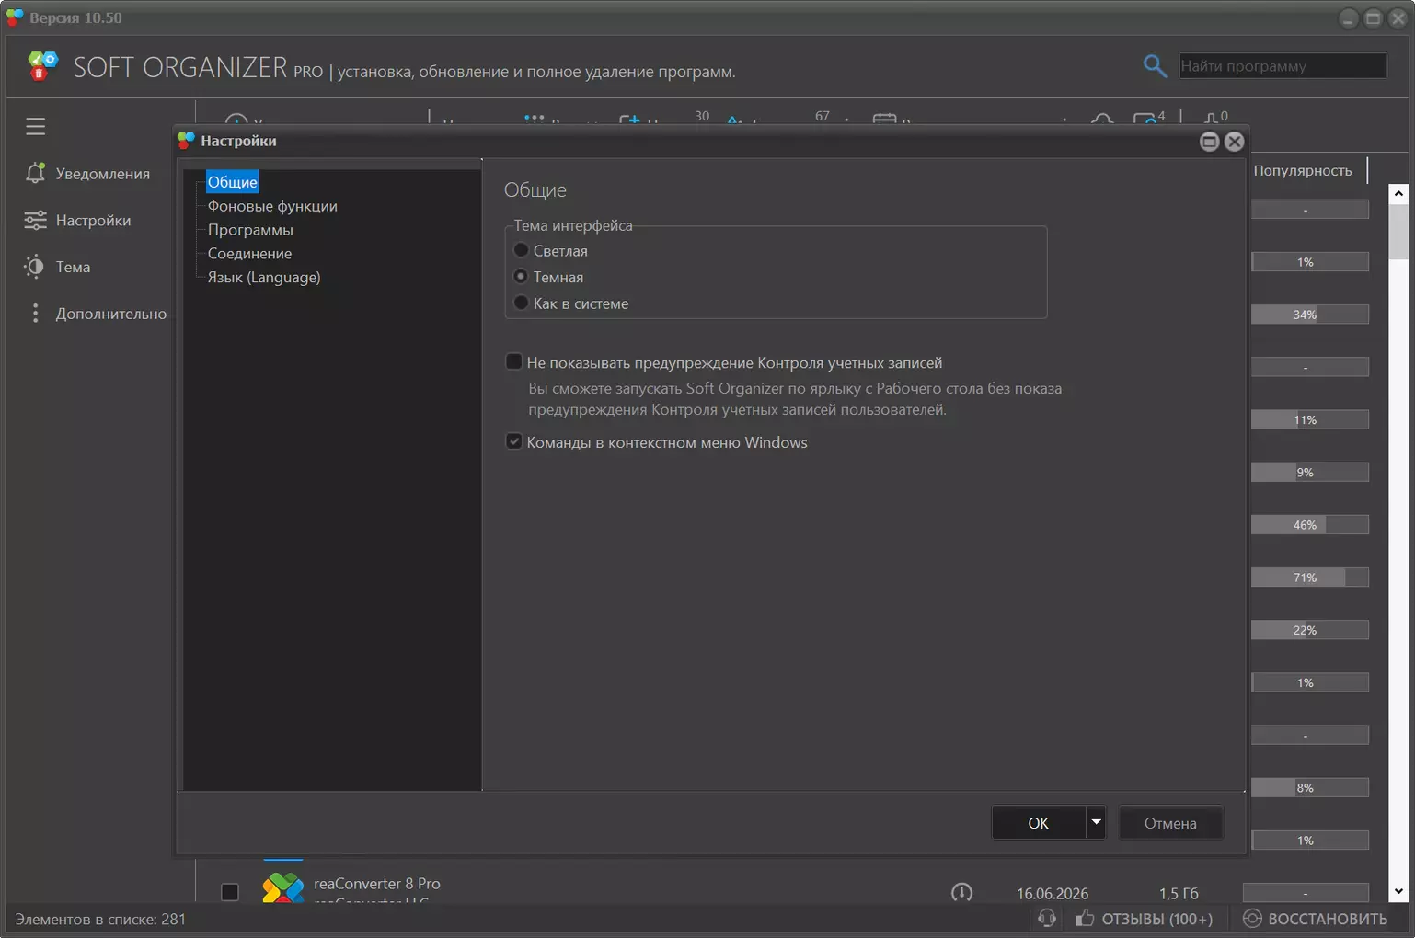Viewport: 1415px width, 938px height.
Task: Open Фоновые функции settings section
Action: [272, 206]
